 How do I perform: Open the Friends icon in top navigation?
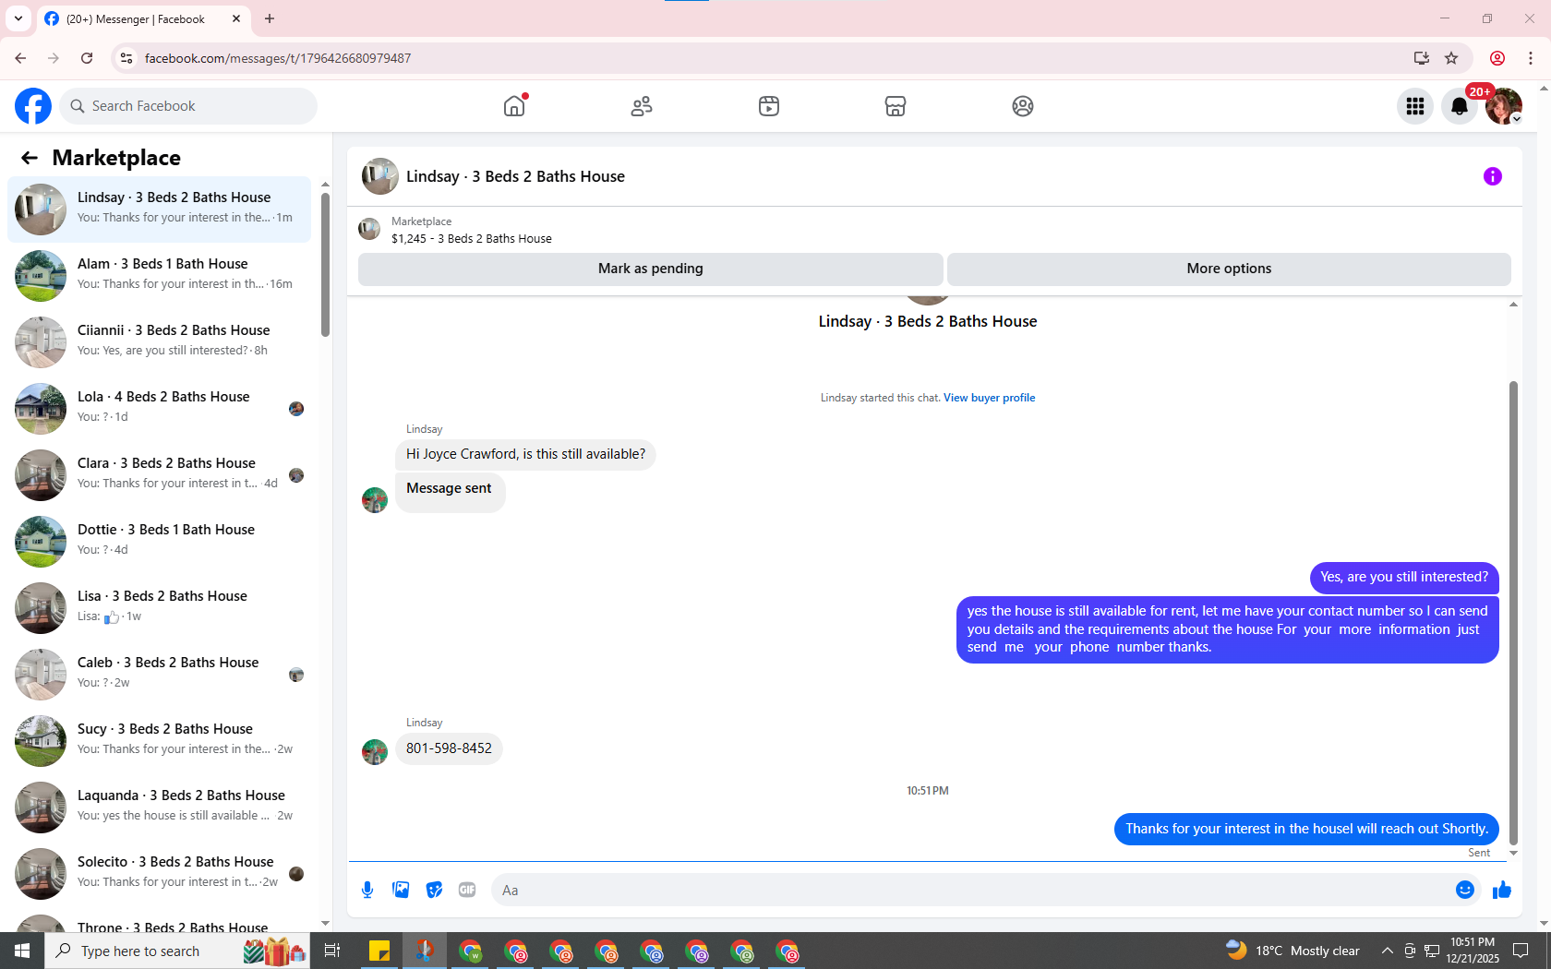[642, 106]
